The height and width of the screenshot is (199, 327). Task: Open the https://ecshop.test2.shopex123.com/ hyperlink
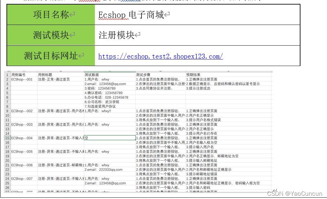(x=161, y=56)
